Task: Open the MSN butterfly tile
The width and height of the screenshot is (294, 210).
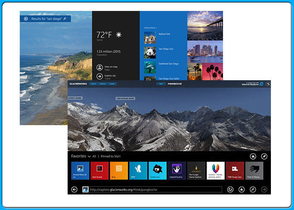Action: coord(138,171)
